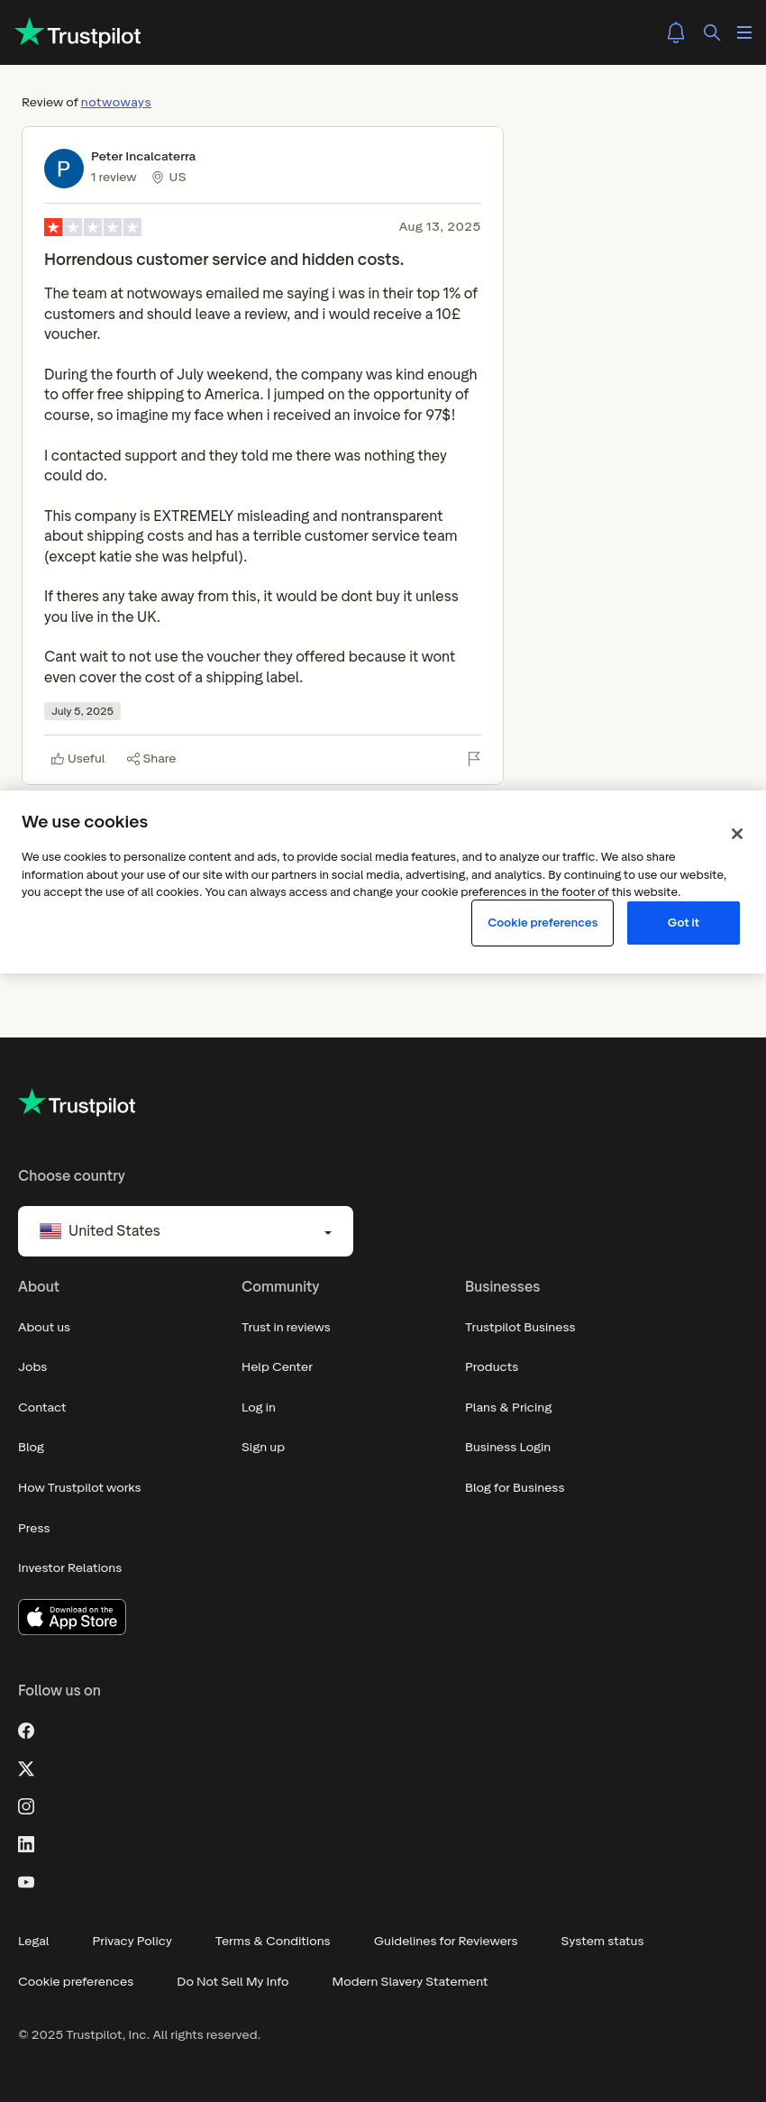Click the Aug 13, 2025 review date

(x=440, y=227)
